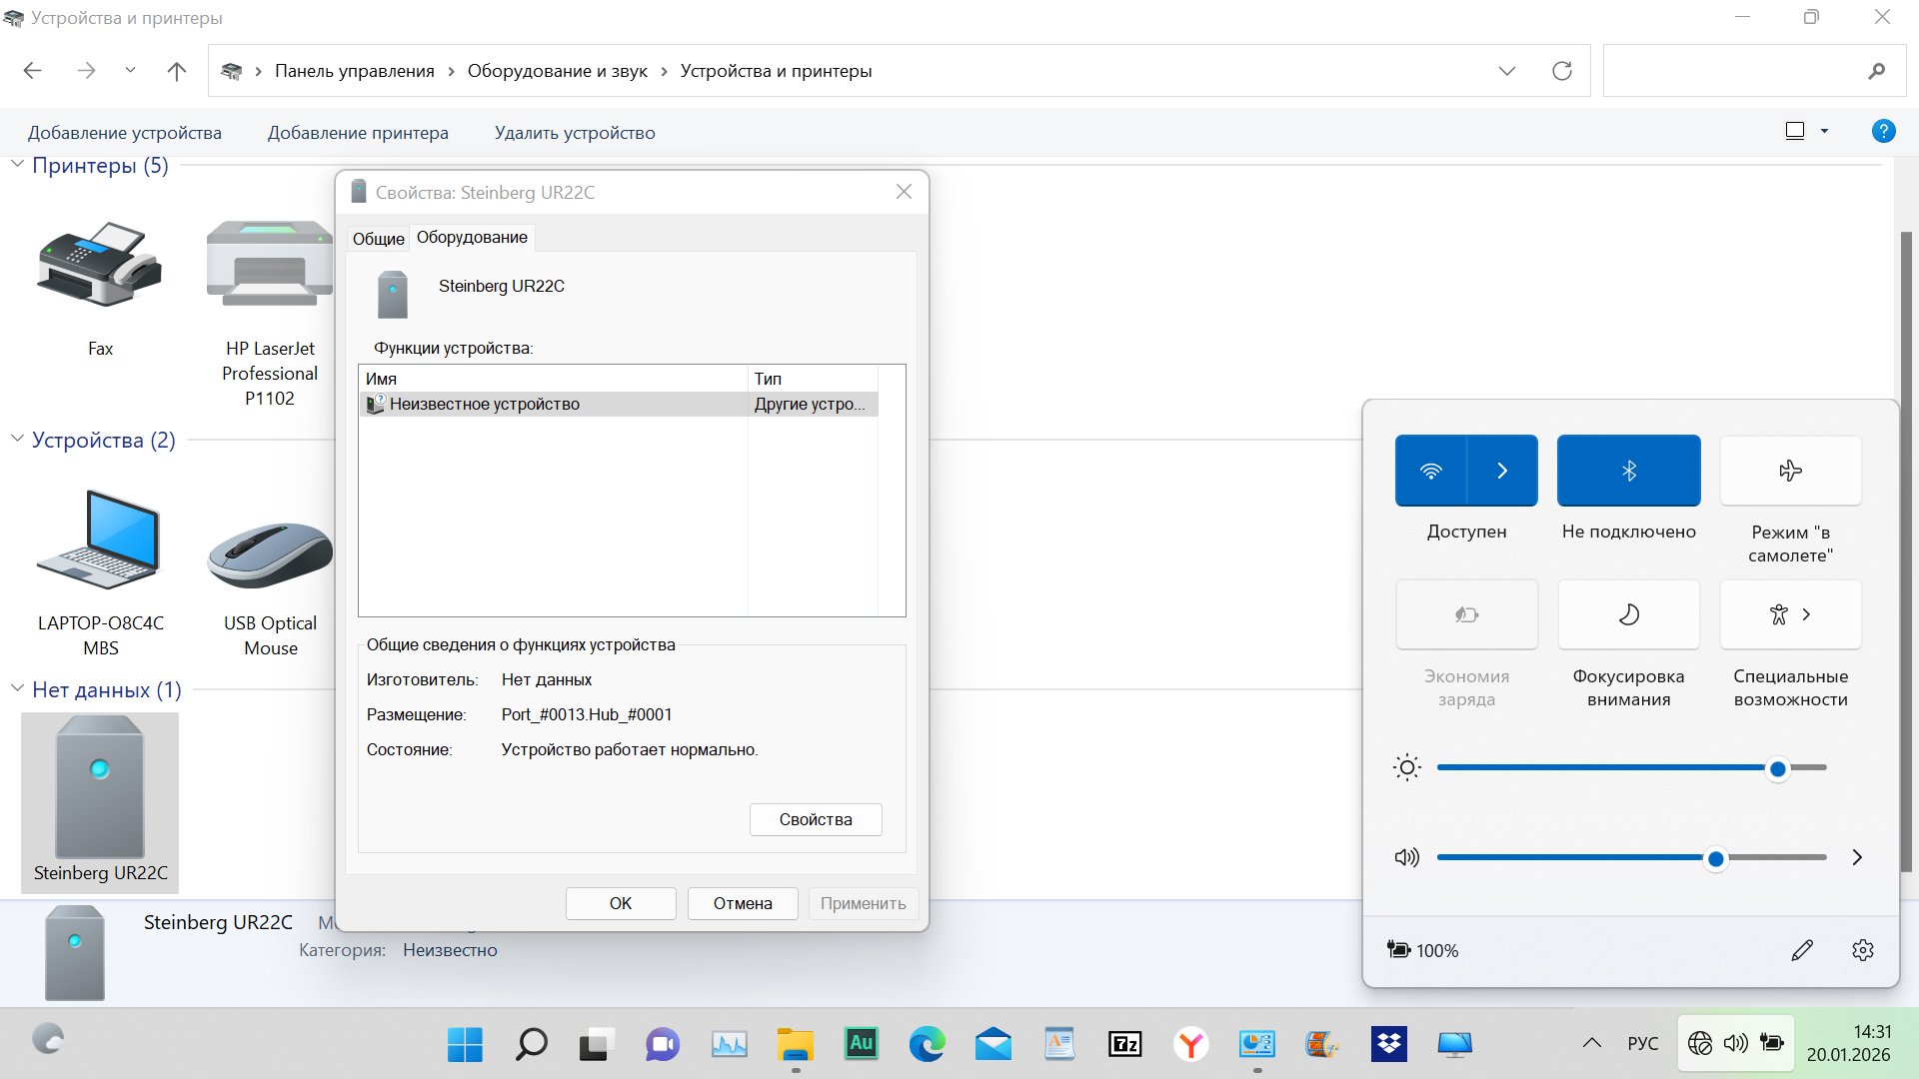Screen dimensions: 1919x1079
Task: Expand the Устройства (2) group
Action: point(16,439)
